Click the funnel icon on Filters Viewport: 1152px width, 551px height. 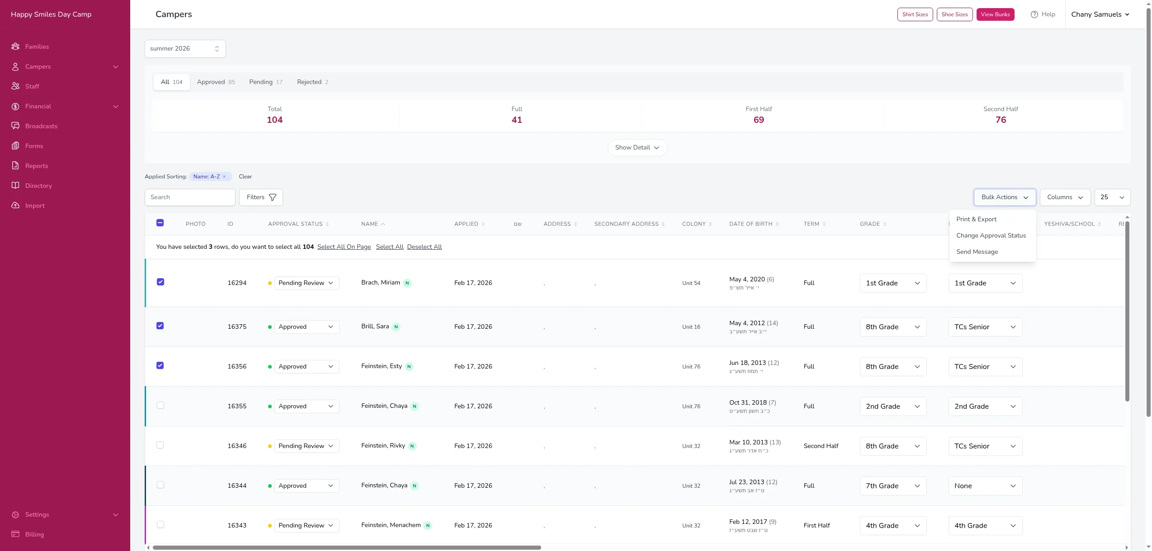coord(273,197)
